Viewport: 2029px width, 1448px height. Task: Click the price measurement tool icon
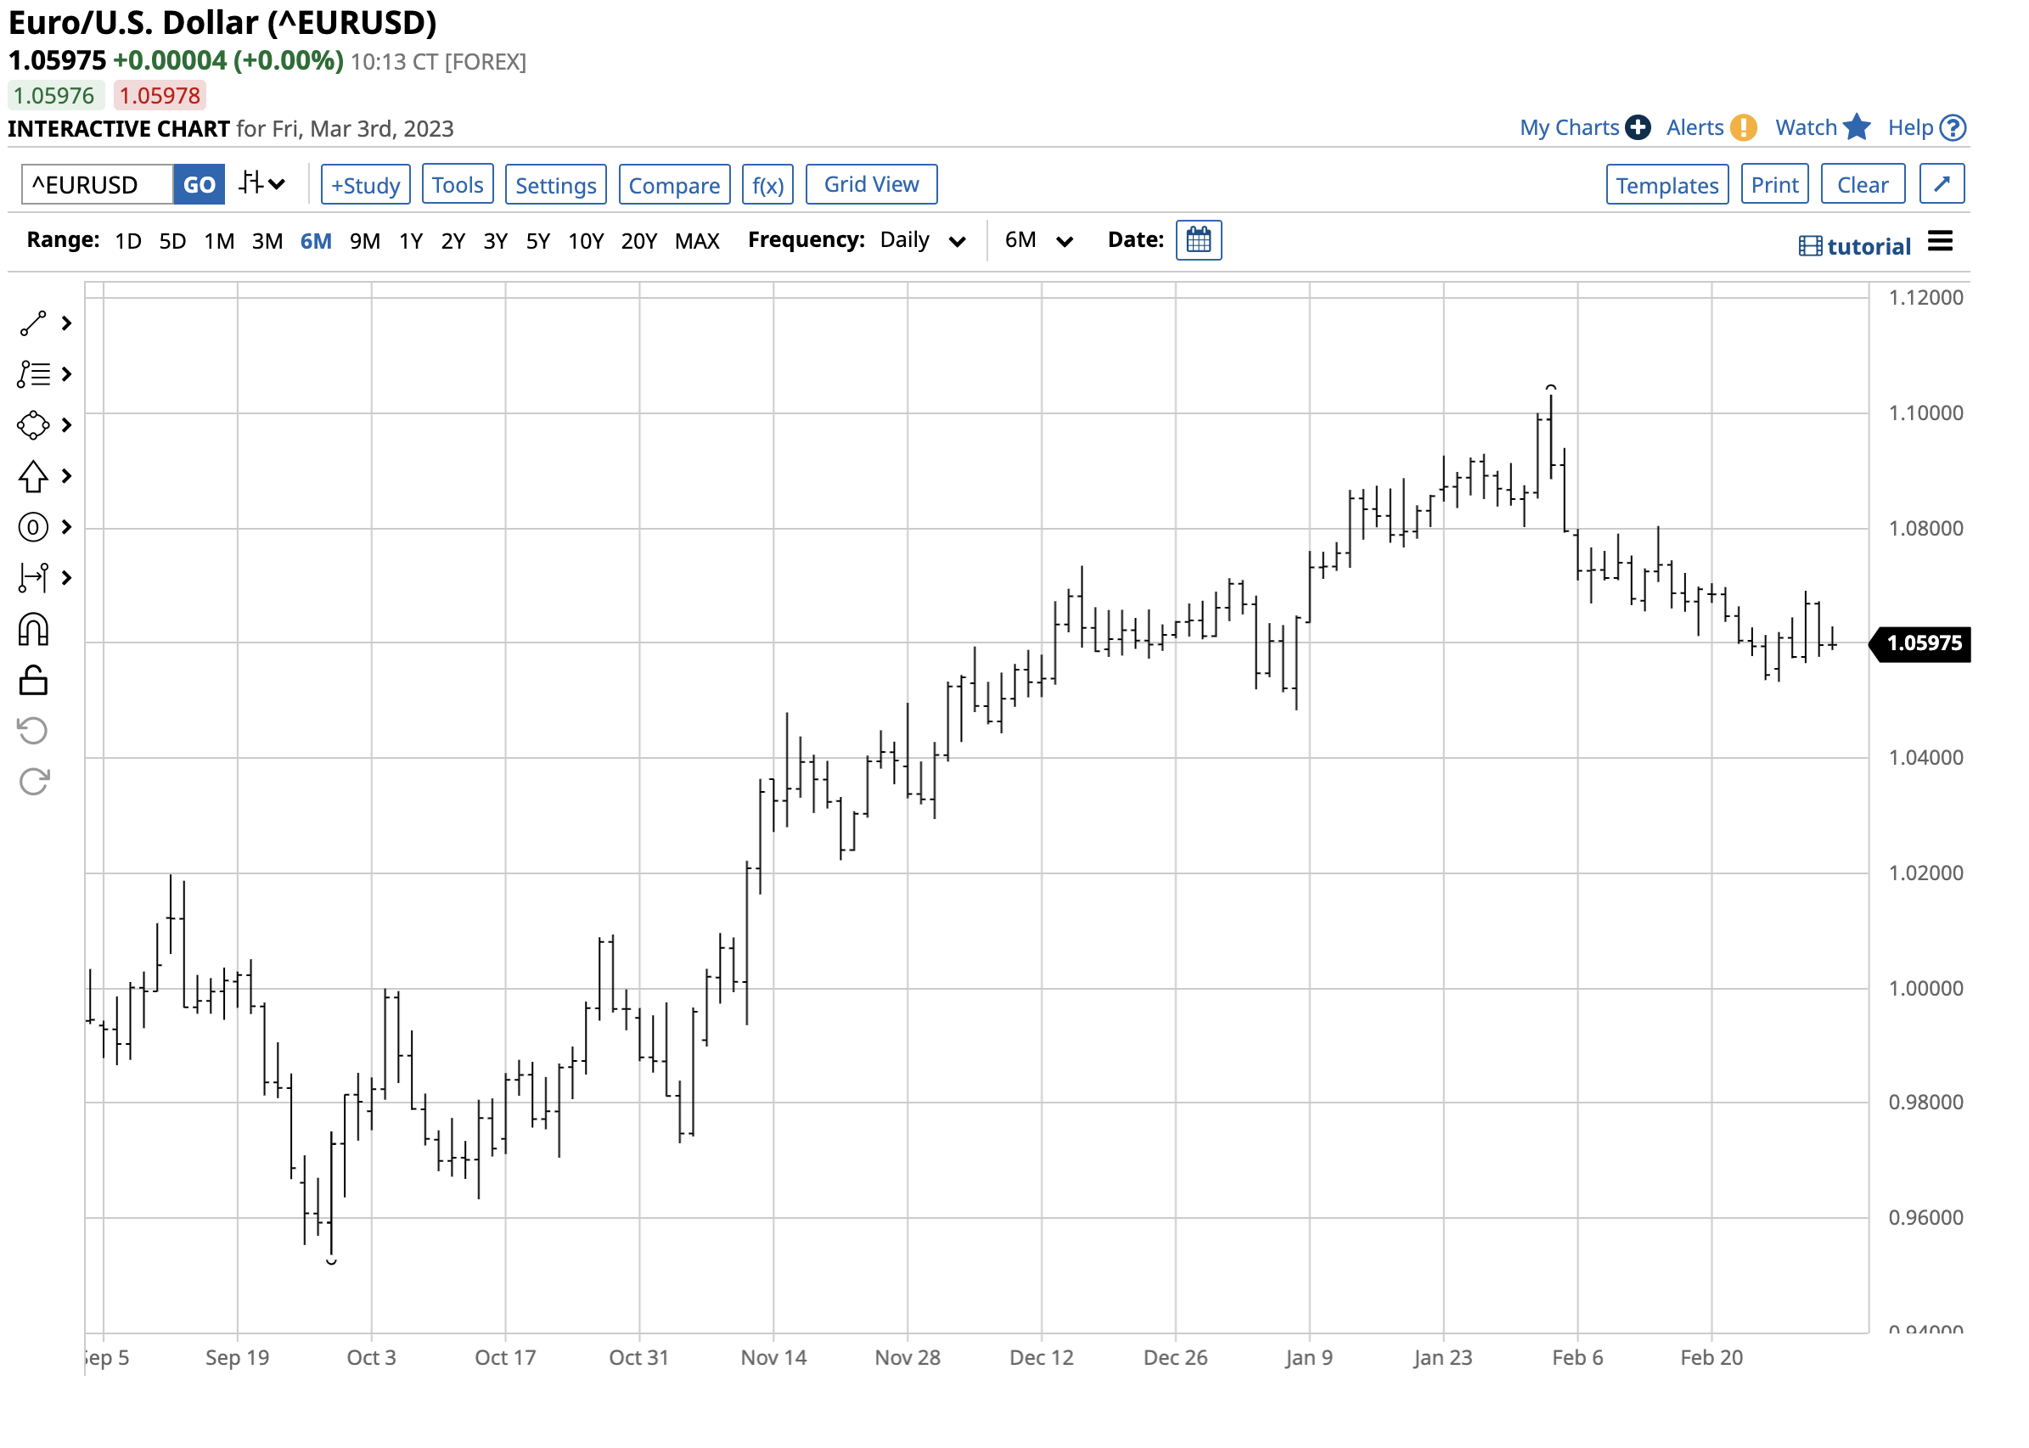coord(33,578)
